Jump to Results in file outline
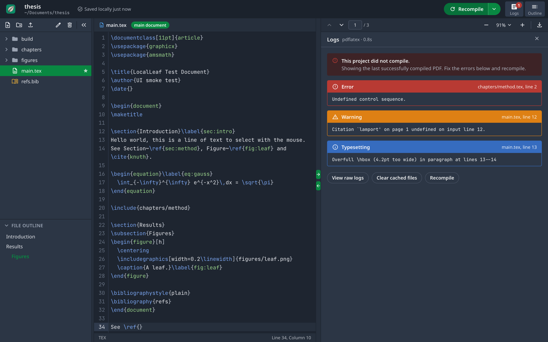Viewport: 548px width, 342px height. click(x=14, y=247)
